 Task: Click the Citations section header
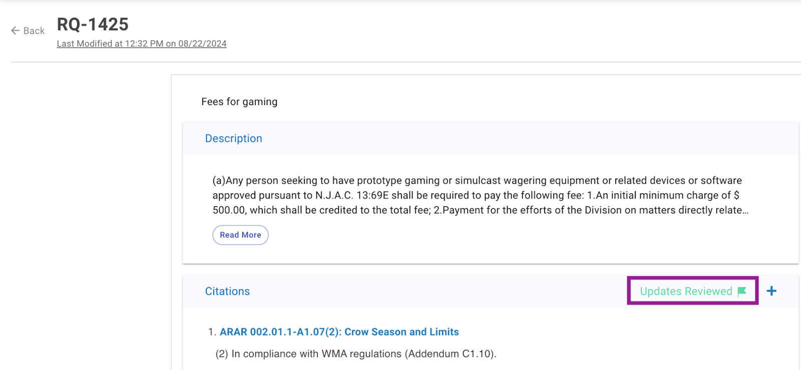pyautogui.click(x=227, y=291)
